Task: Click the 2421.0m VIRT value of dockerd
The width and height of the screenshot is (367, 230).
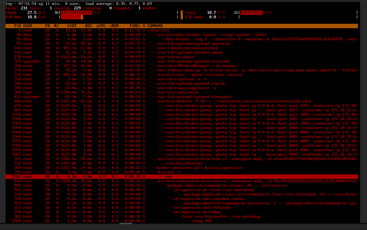Action: click(69, 101)
